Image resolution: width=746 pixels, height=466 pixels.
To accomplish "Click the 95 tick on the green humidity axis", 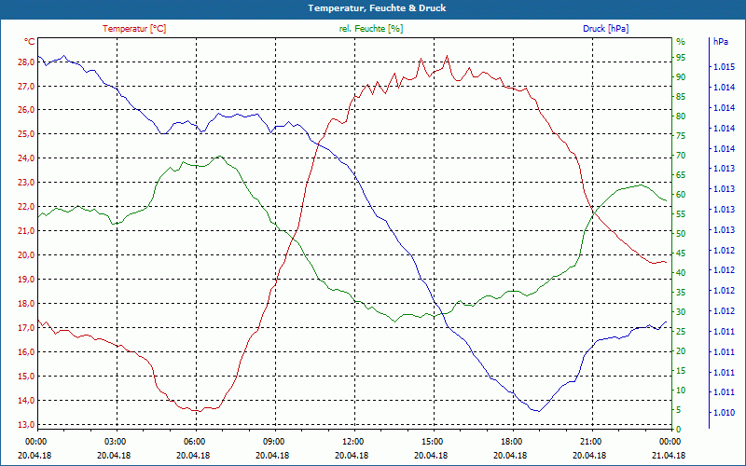I will pyautogui.click(x=681, y=58).
